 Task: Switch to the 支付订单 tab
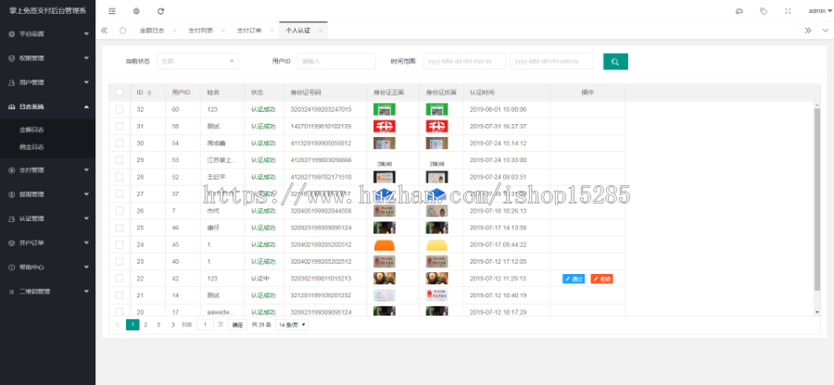pyautogui.click(x=249, y=31)
